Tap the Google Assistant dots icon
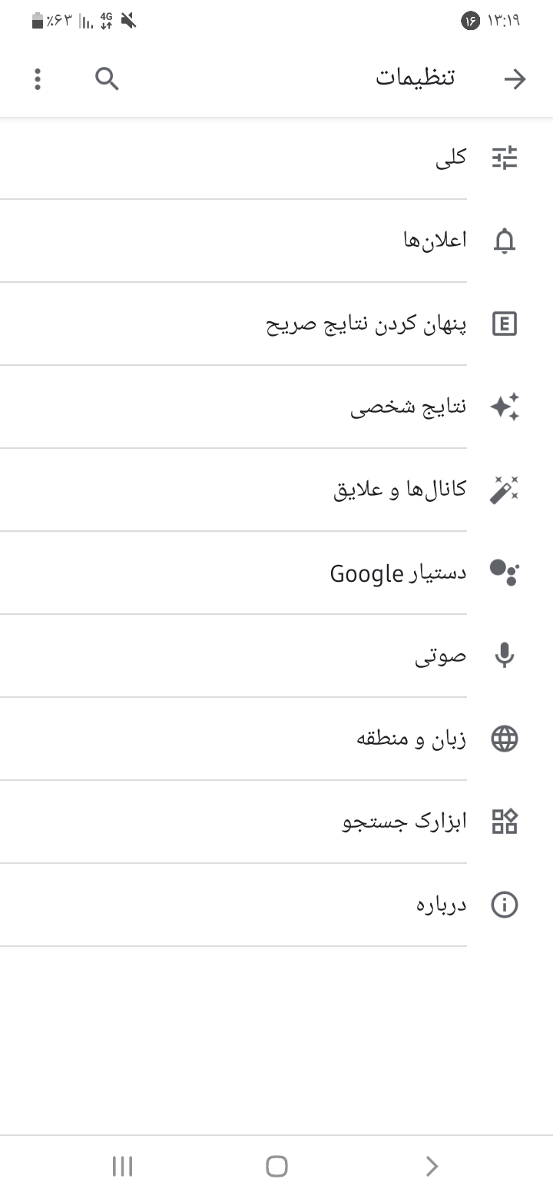This screenshot has height=1199, width=553. [505, 573]
